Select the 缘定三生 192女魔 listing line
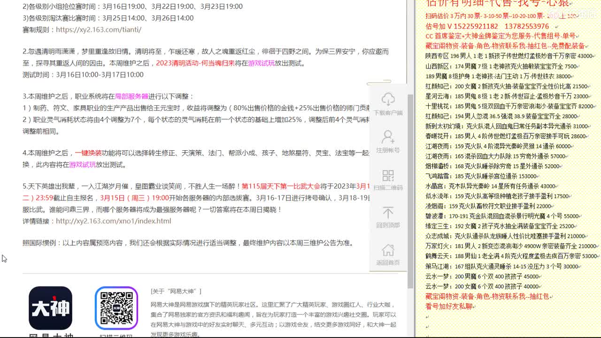Viewport: 601px width, 338px height. [x=501, y=226]
